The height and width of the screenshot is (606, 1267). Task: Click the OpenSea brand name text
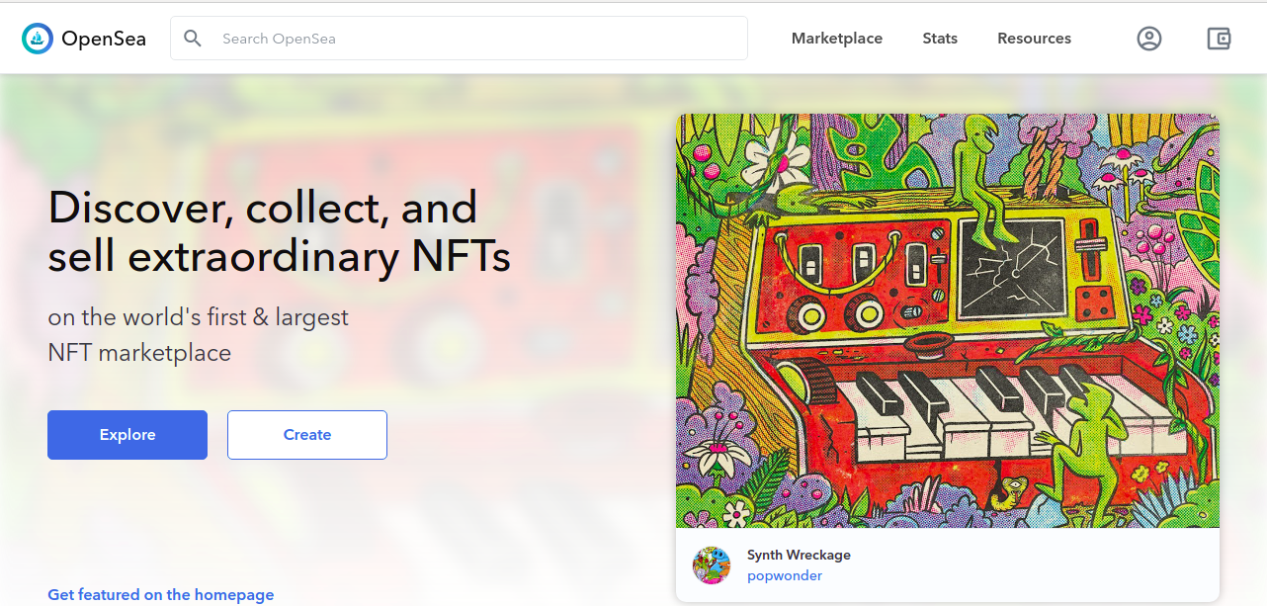104,39
